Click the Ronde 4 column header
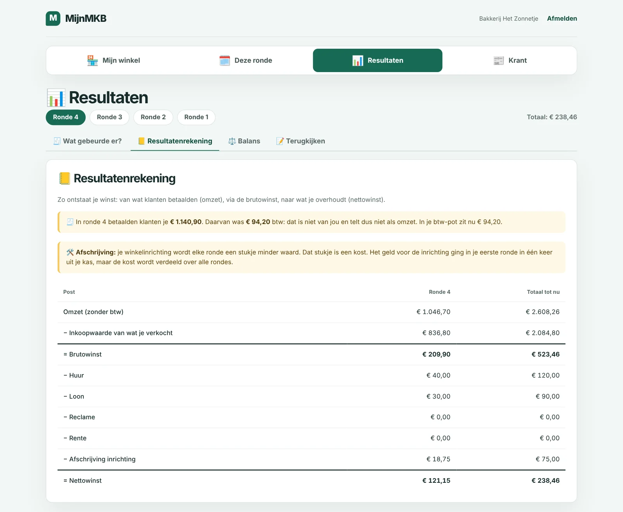The width and height of the screenshot is (623, 512). 440,292
